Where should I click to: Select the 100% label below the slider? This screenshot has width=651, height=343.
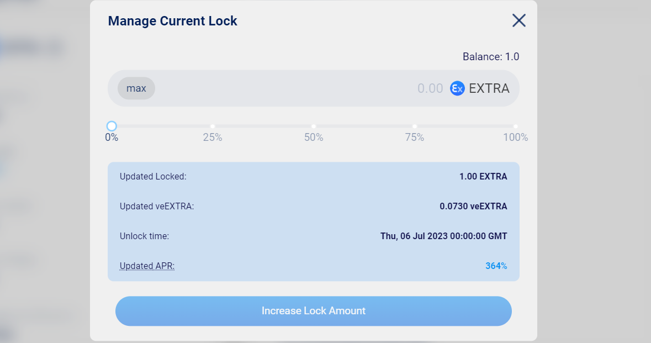(515, 138)
